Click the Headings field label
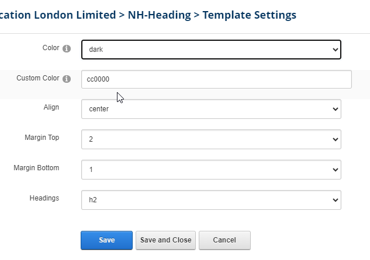Image resolution: width=370 pixels, height=260 pixels. pos(44,198)
